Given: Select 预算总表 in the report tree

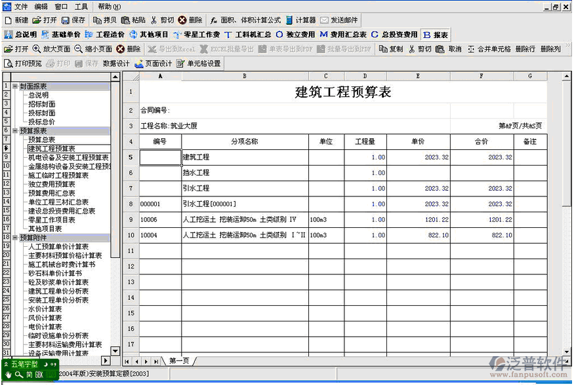Looking at the screenshot, I should pyautogui.click(x=41, y=139).
